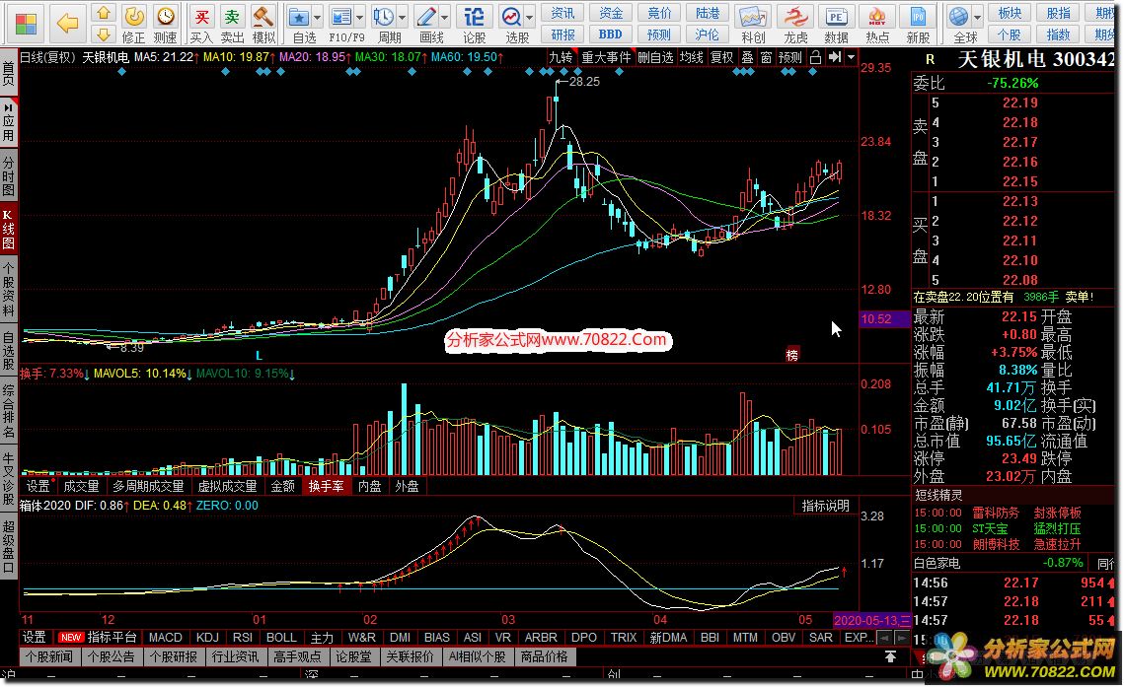
Task: Click the scroll-to-top arrow in the news bar
Action: (890, 656)
